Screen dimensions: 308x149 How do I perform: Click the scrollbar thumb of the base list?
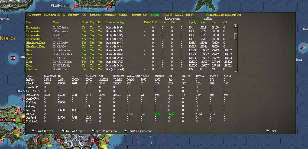pos(236,36)
